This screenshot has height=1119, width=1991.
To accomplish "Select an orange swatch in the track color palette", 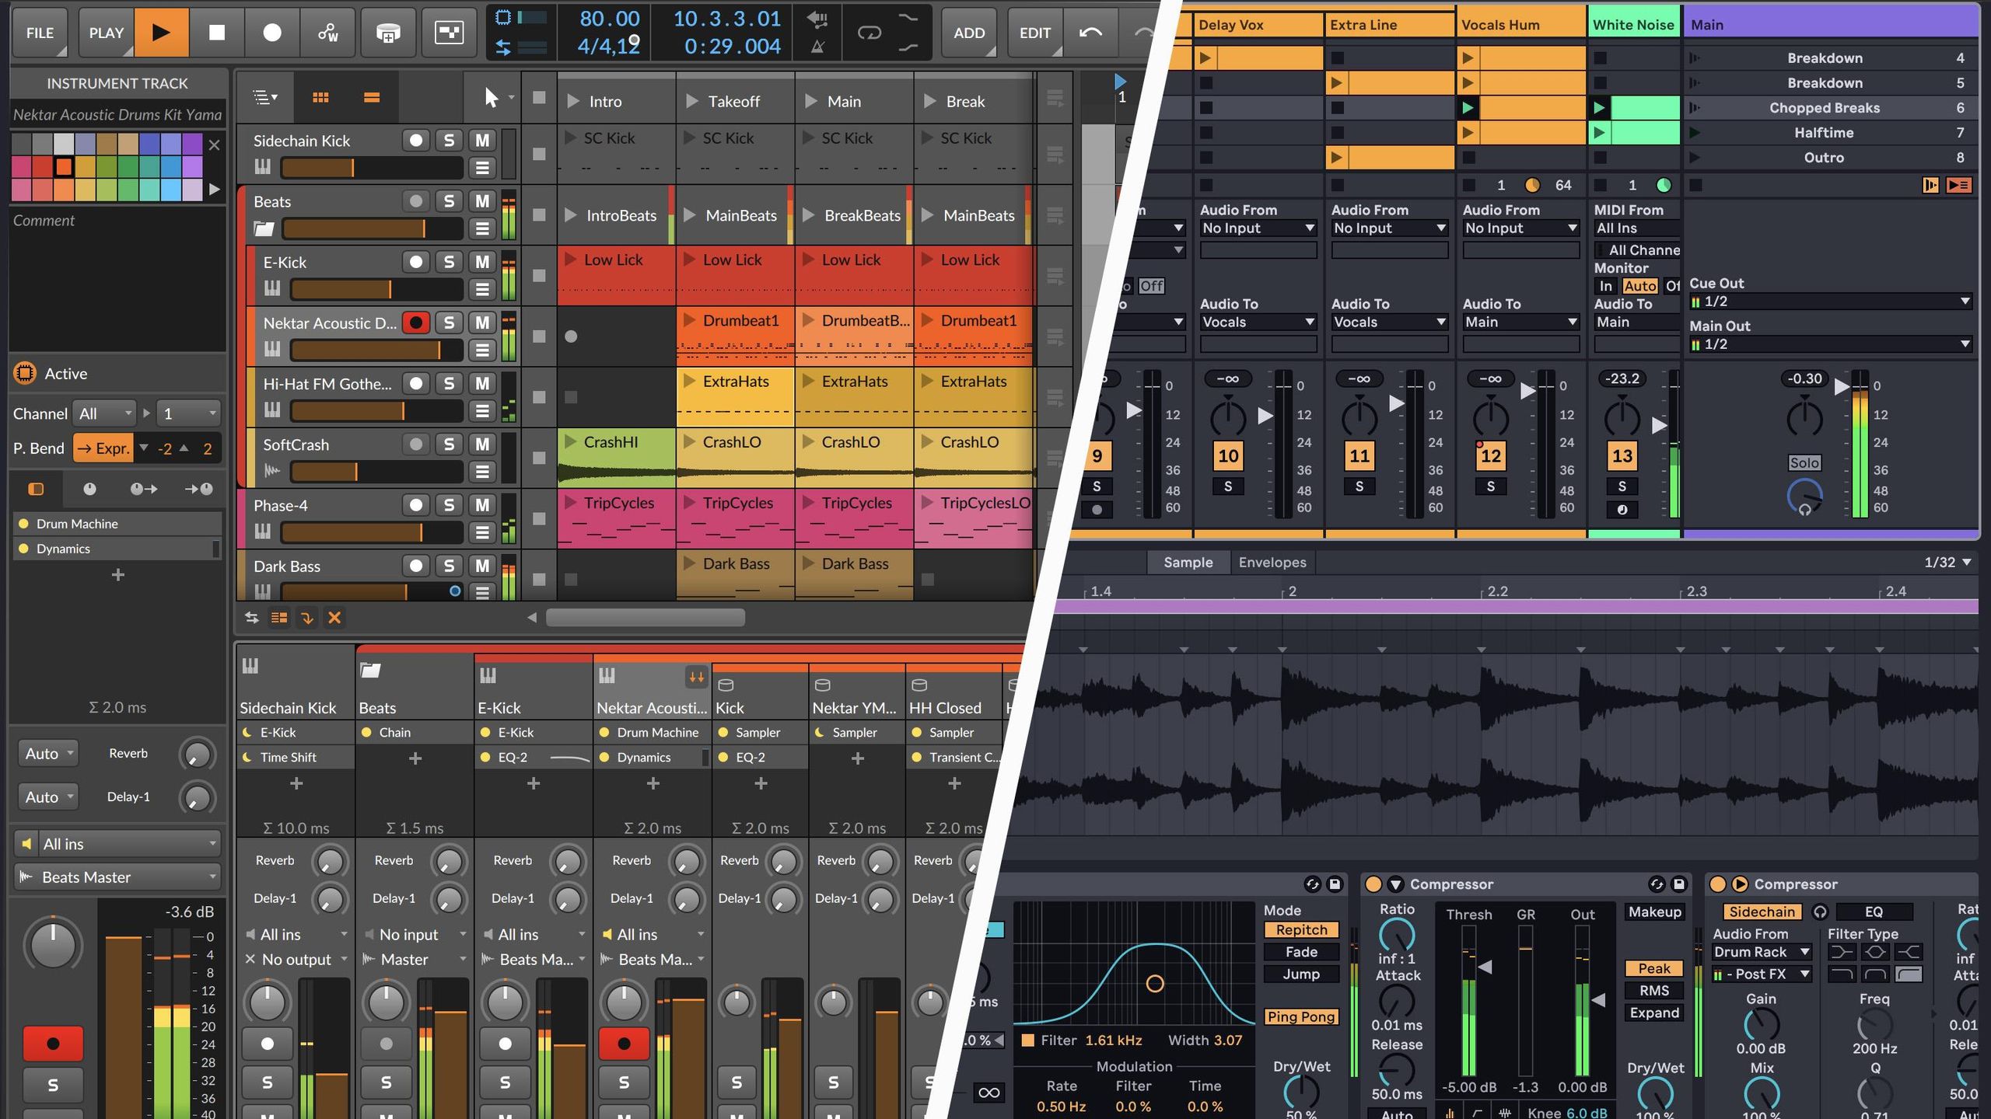I will [x=65, y=166].
